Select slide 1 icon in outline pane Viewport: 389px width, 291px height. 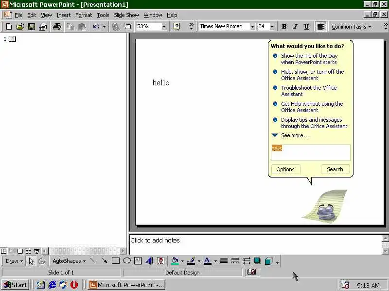point(13,39)
